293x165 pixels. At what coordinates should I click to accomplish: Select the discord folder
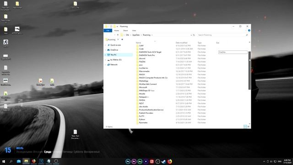click(x=142, y=59)
